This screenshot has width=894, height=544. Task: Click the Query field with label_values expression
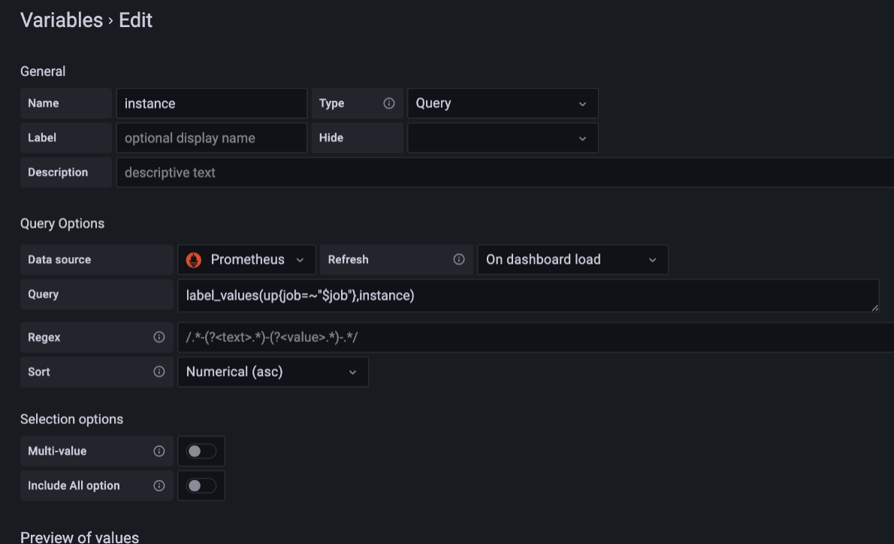click(526, 295)
